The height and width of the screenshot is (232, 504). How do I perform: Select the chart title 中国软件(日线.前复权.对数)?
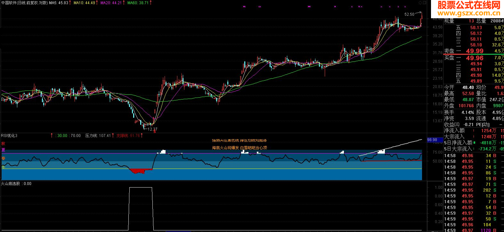pos(24,3)
